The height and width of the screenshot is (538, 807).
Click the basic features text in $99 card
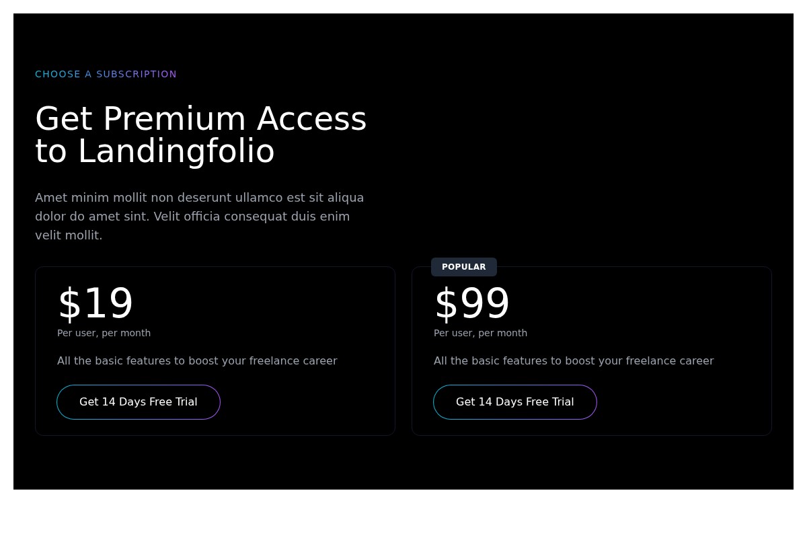click(574, 361)
